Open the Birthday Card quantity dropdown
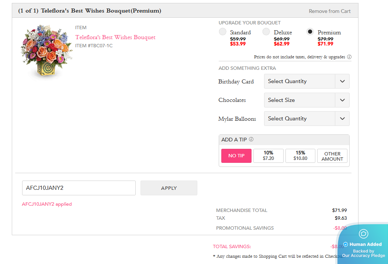 (x=306, y=81)
